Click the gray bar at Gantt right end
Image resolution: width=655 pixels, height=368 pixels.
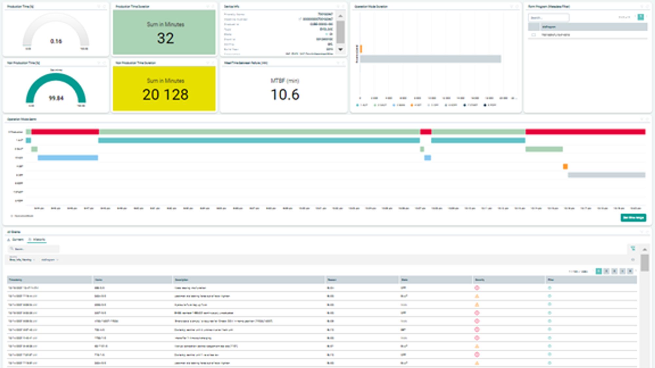607,175
